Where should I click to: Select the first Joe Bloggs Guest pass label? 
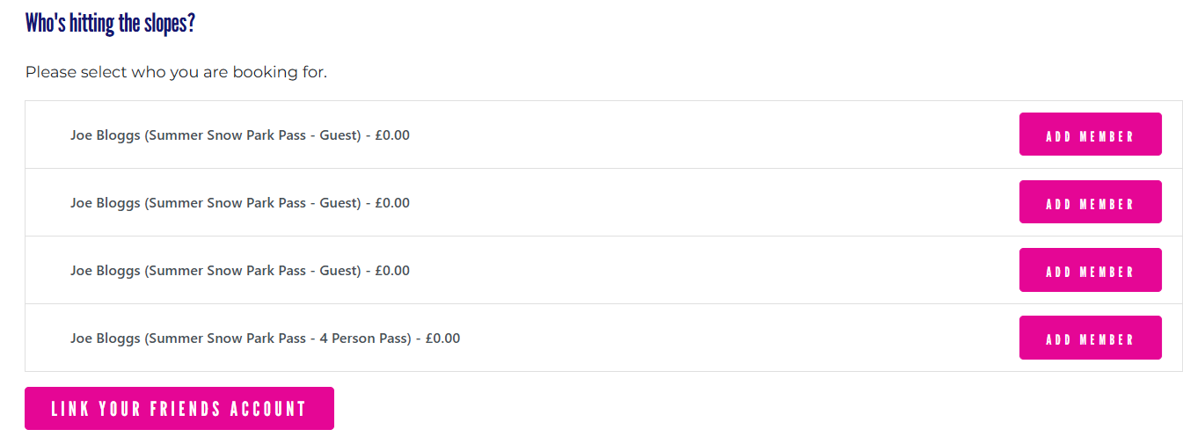coord(240,135)
